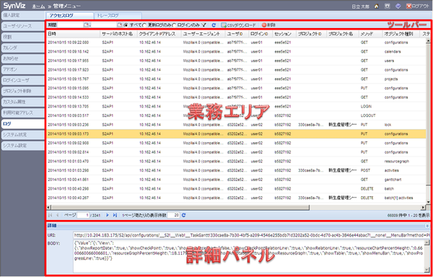Select the ログインのみ radio button
The height and width of the screenshot is (277, 433).
click(x=174, y=25)
